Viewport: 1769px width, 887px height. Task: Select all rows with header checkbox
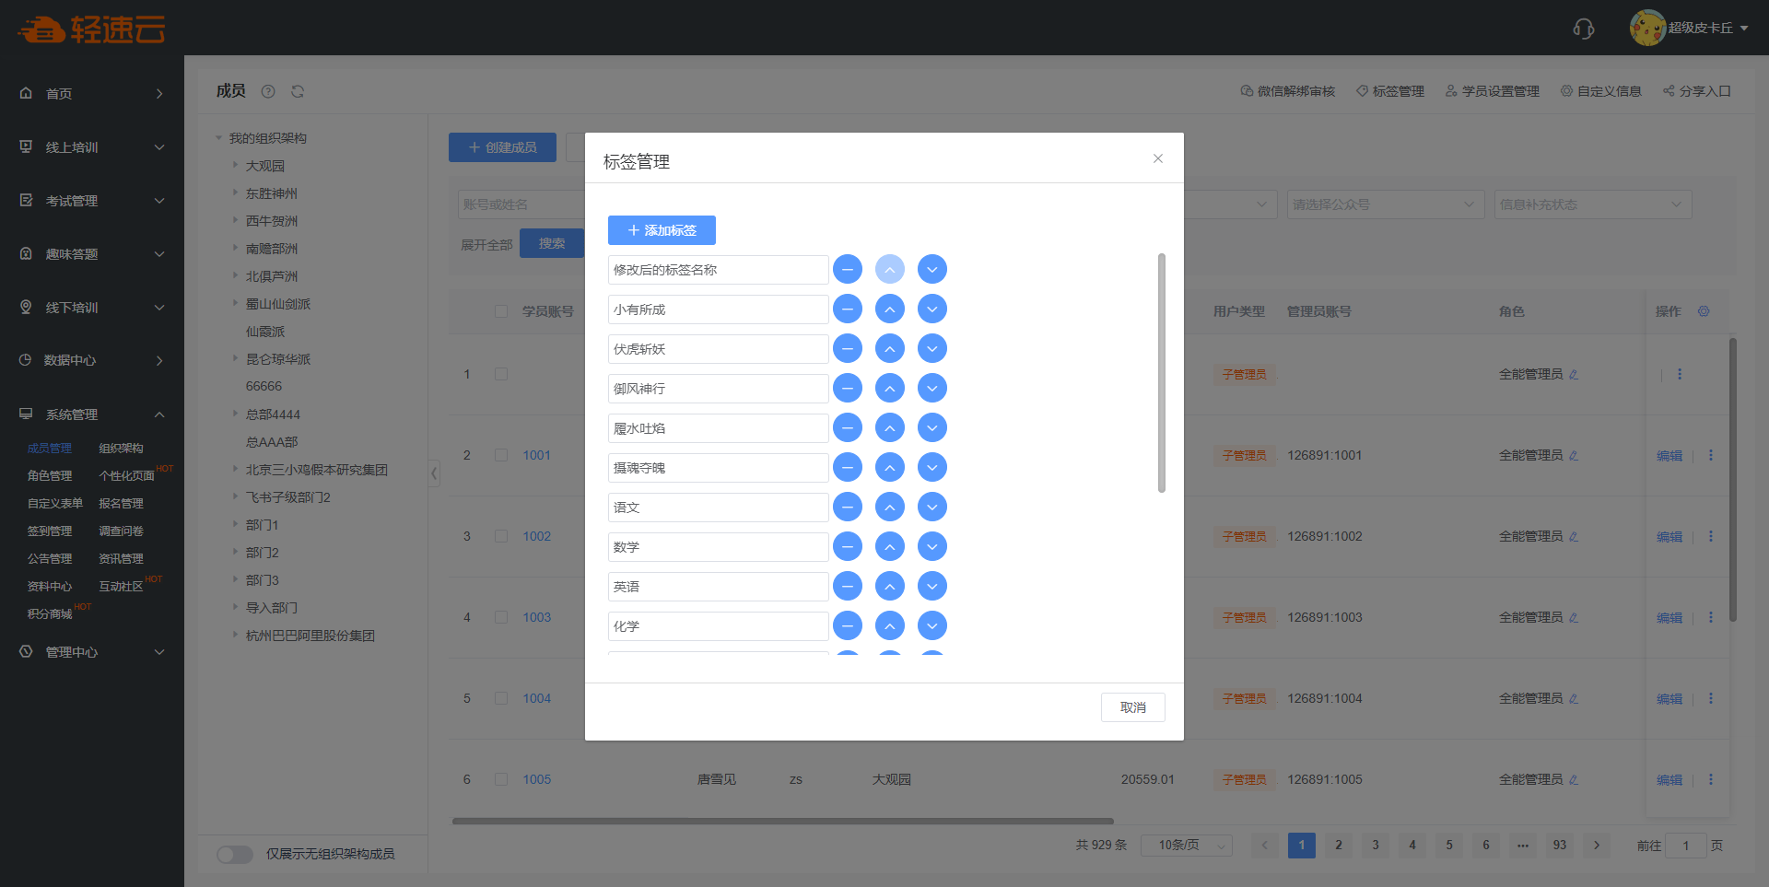click(501, 311)
